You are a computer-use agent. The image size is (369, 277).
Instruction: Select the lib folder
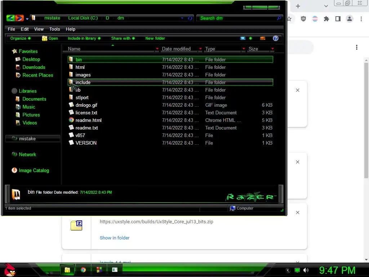[x=170, y=90]
